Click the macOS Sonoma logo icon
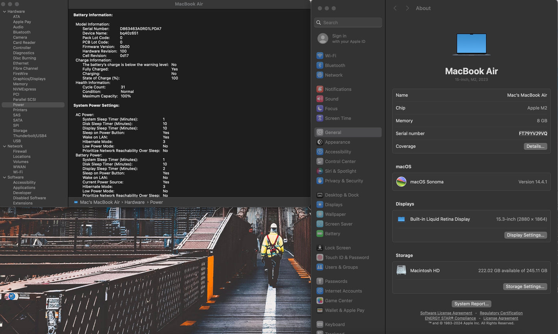Screen dimensions: 558x334 [x=401, y=182]
